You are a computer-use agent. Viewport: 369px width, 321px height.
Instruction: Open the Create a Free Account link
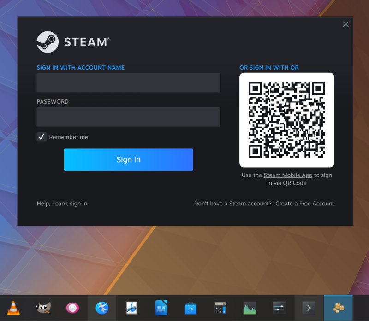(x=305, y=204)
